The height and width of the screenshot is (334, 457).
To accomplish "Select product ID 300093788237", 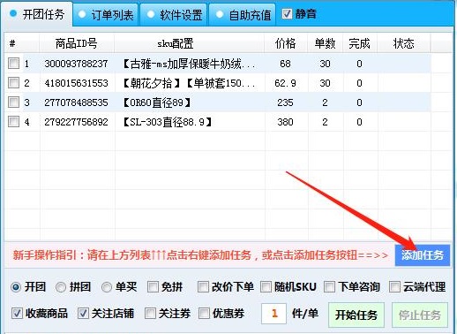I will [76, 64].
